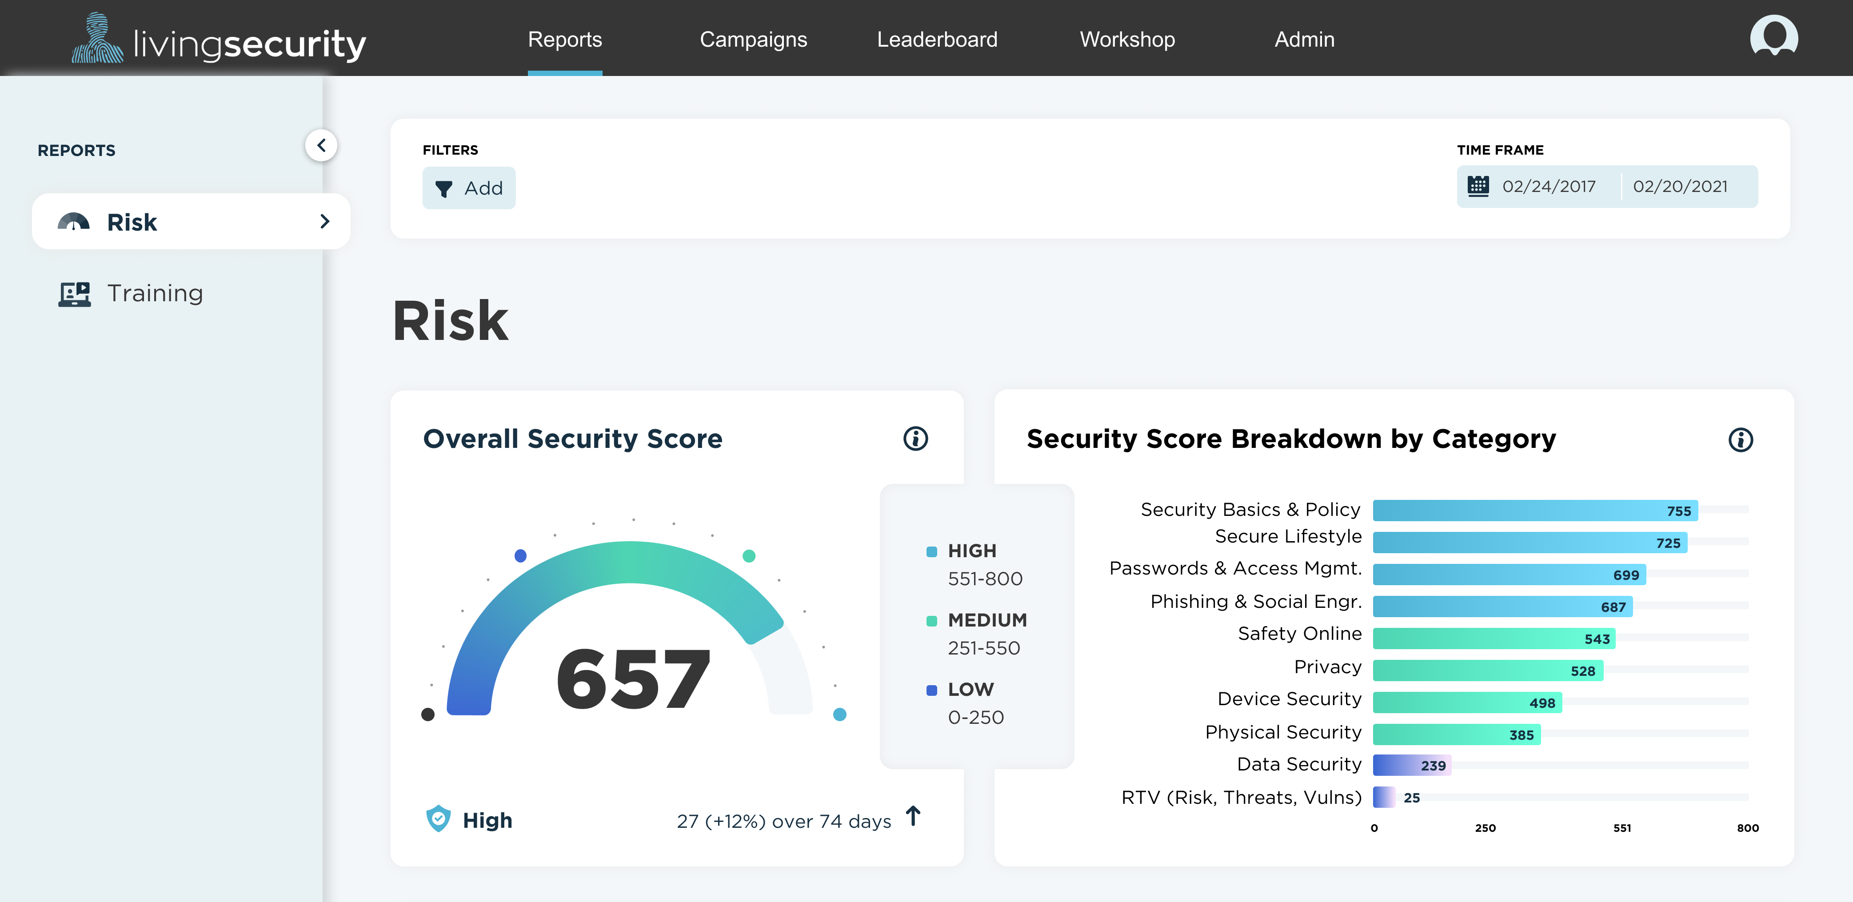Add a new filter

[469, 188]
